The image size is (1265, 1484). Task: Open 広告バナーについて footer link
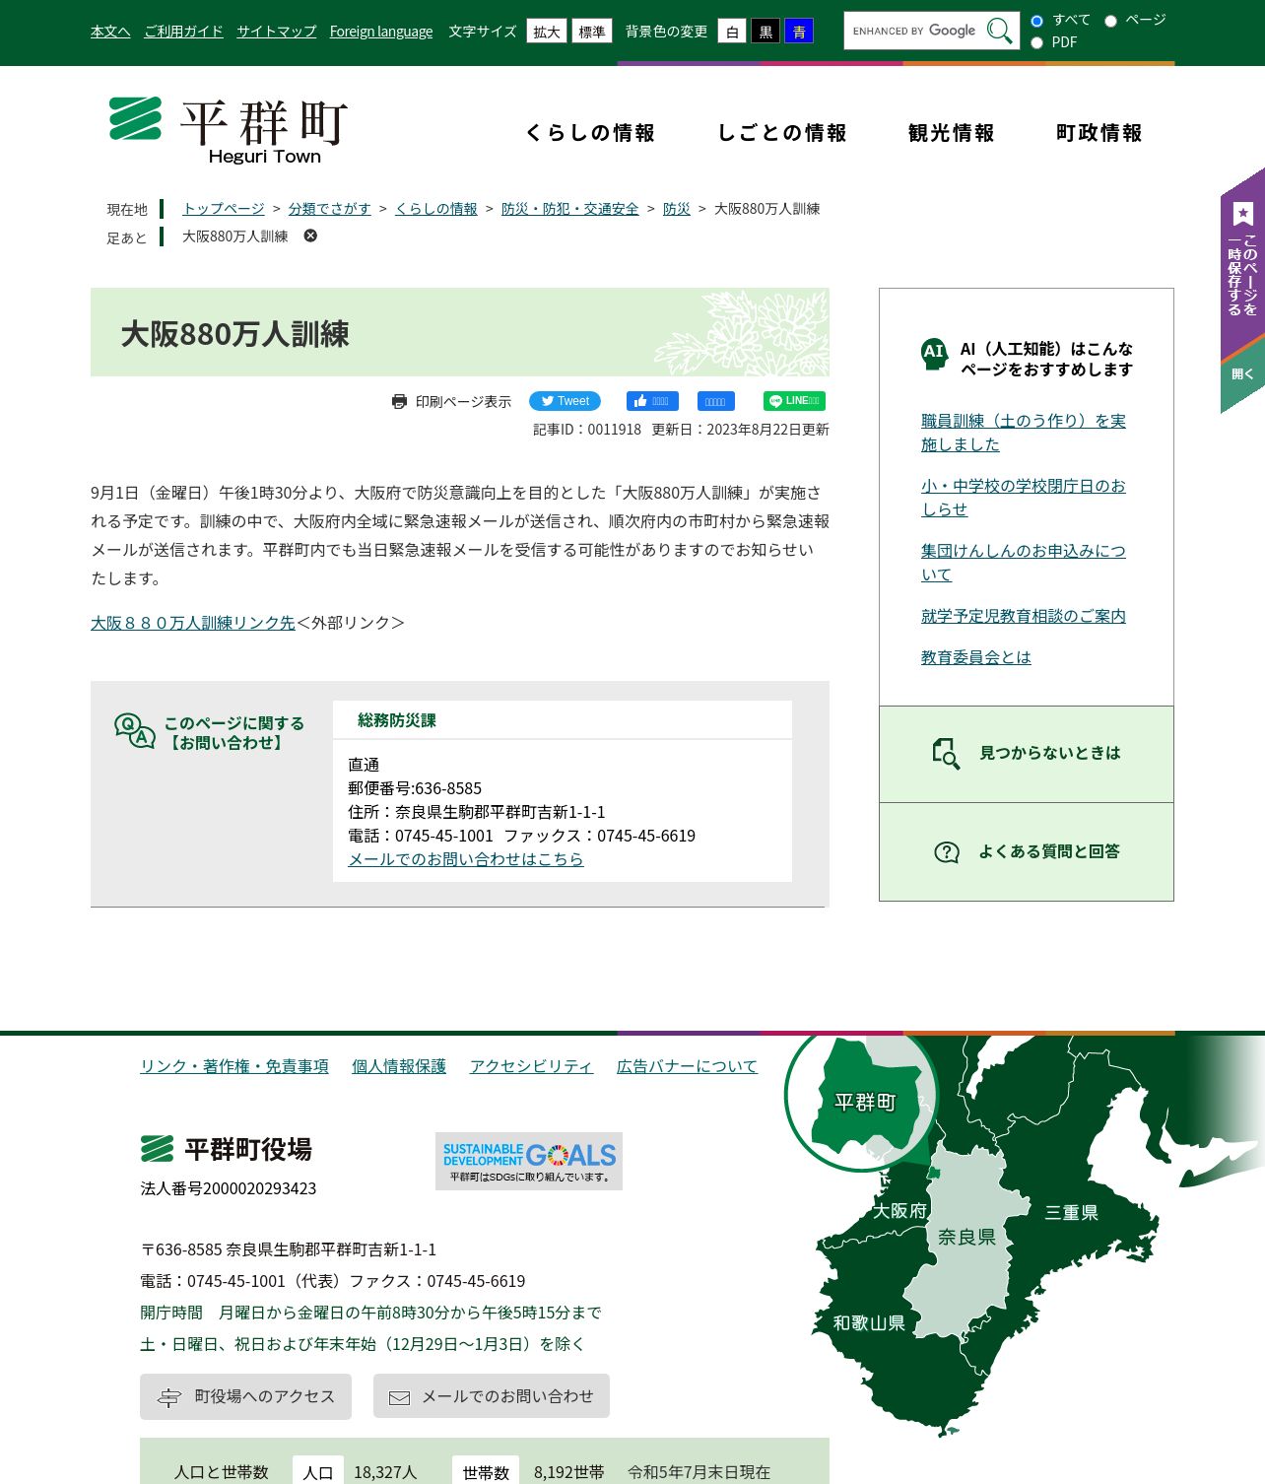pyautogui.click(x=687, y=1066)
